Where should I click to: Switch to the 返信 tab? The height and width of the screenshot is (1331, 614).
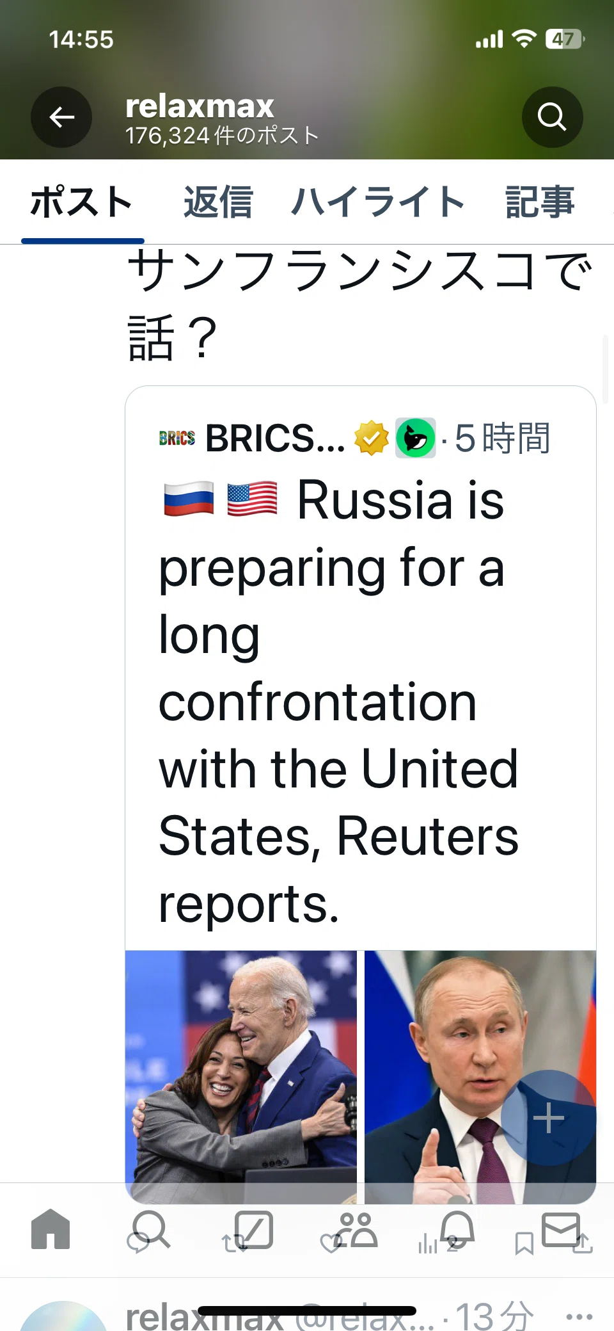click(x=218, y=202)
